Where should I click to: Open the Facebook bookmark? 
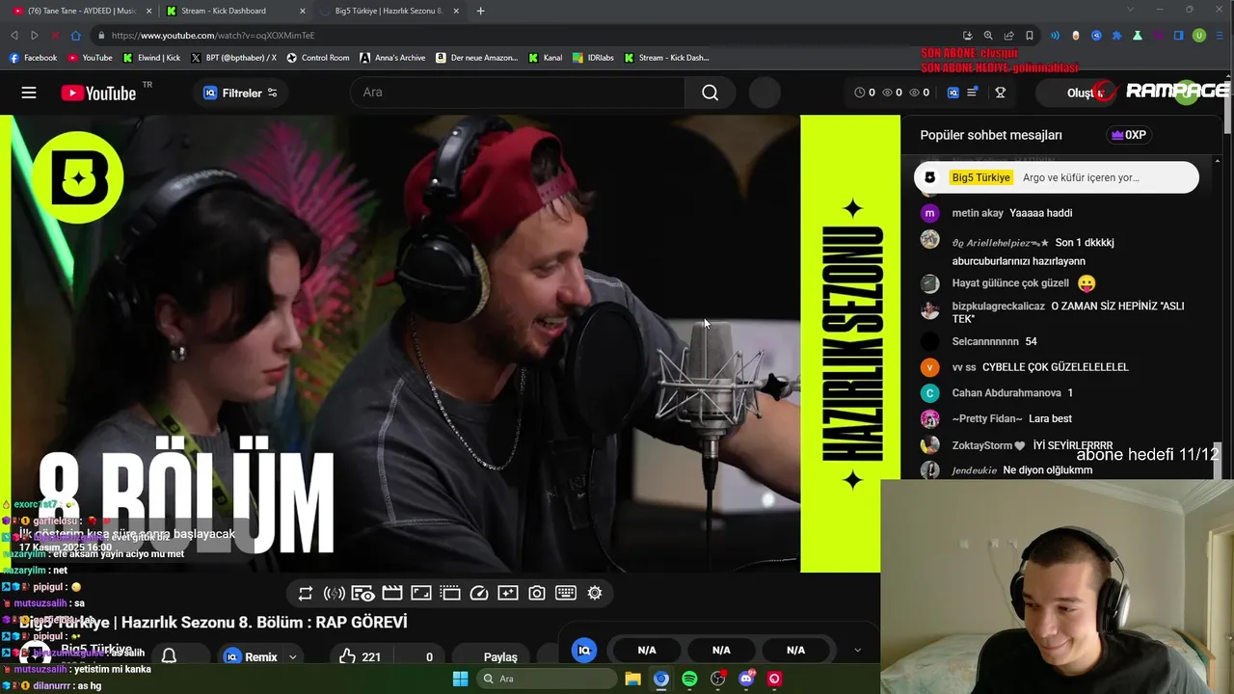coord(33,58)
